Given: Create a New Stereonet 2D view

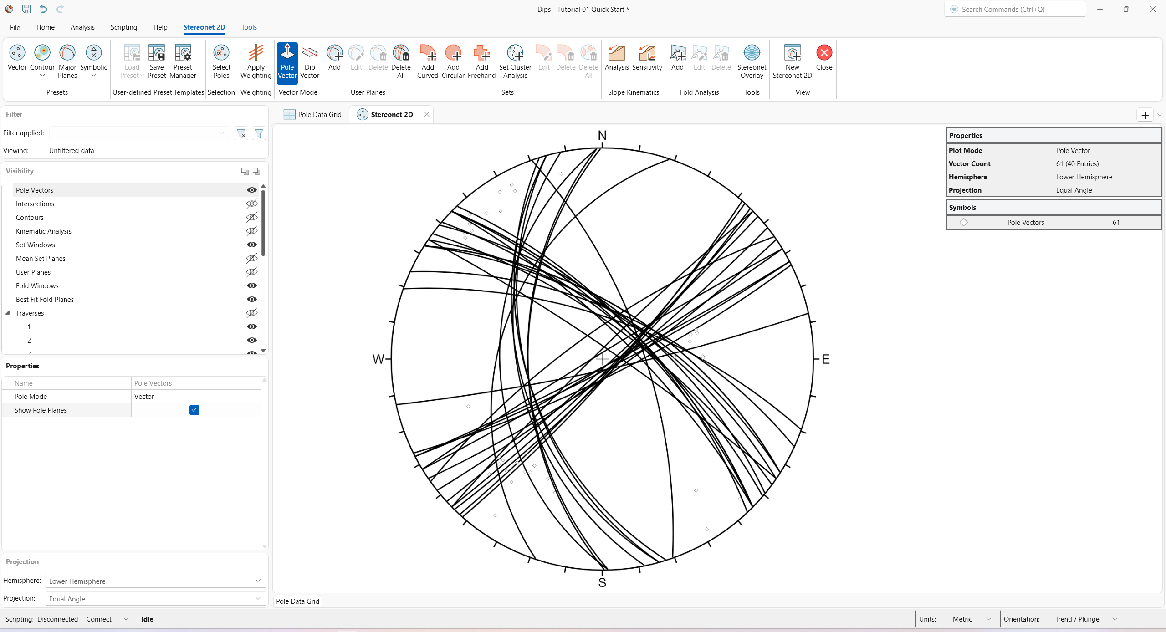Looking at the screenshot, I should [792, 61].
